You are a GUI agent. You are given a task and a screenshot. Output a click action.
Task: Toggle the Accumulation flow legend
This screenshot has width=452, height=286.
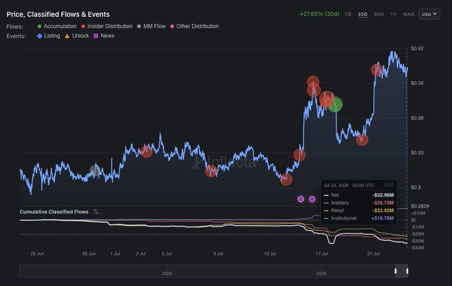pyautogui.click(x=57, y=26)
